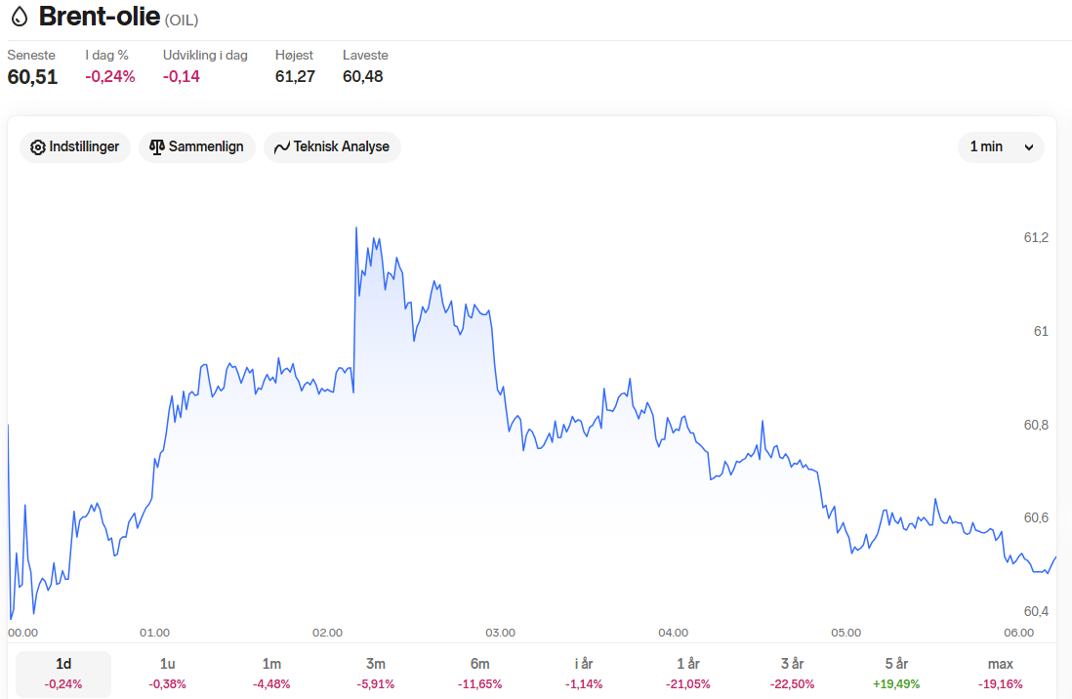Click the Laveste value 60,48

pos(363,76)
